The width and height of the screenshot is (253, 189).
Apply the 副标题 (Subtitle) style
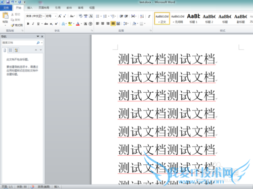(241, 19)
